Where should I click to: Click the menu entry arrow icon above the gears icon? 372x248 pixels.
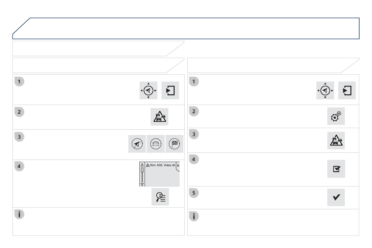[x=347, y=91]
